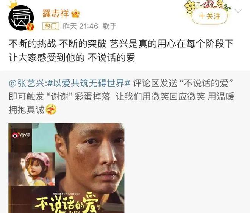This screenshot has width=250, height=213.
Task: Click the 歌手 label after the timestamp
Action: (x=109, y=26)
